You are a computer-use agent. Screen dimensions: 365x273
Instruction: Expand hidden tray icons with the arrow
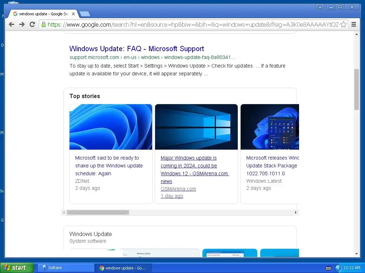(x=338, y=268)
